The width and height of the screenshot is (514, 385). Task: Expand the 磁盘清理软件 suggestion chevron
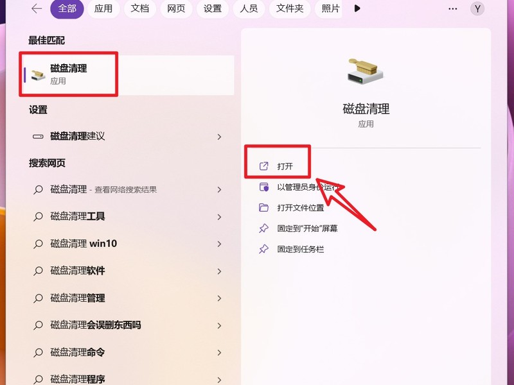click(219, 271)
